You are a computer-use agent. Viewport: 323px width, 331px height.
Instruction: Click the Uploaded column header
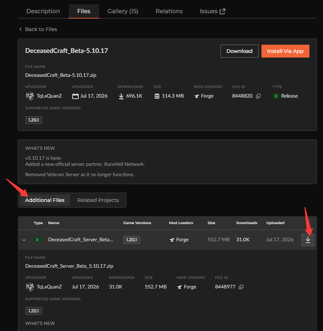[x=275, y=223]
